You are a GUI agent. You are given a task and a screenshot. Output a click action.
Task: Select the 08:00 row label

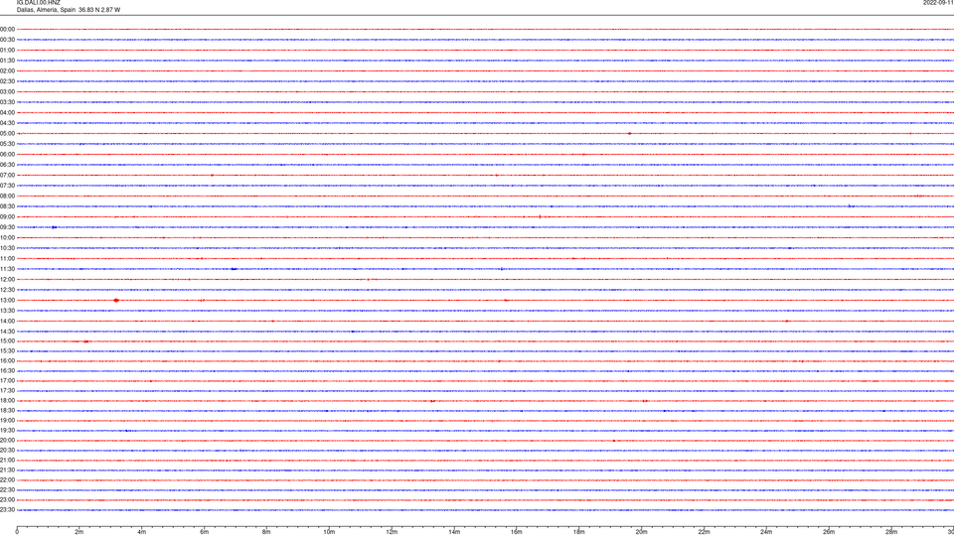pyautogui.click(x=7, y=196)
